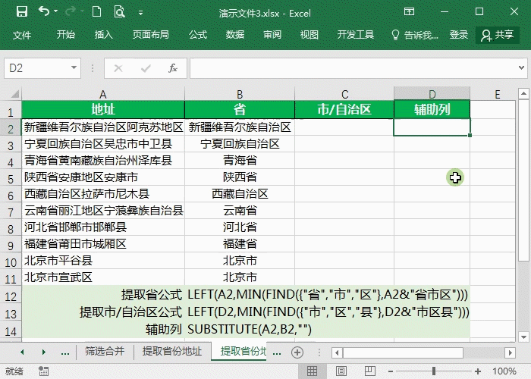This screenshot has height=379, width=531.
Task: Click the Save icon in quick access toolbar
Action: (x=22, y=12)
